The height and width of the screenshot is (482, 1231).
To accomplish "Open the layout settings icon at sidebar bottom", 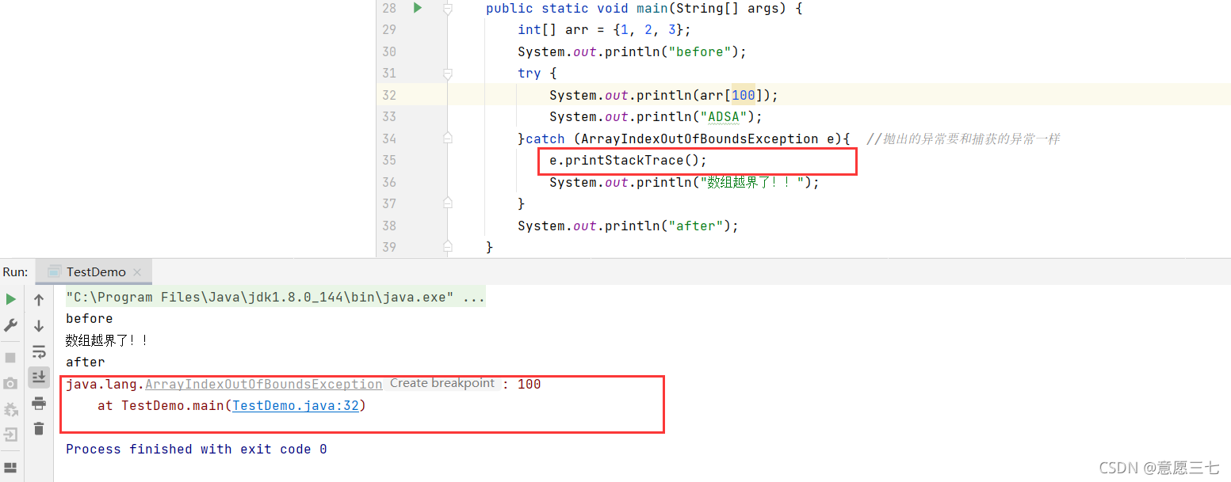I will click(x=11, y=467).
